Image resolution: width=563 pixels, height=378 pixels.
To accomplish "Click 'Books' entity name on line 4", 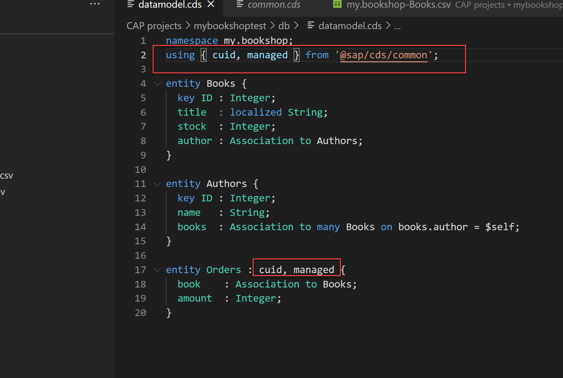I will pos(221,84).
